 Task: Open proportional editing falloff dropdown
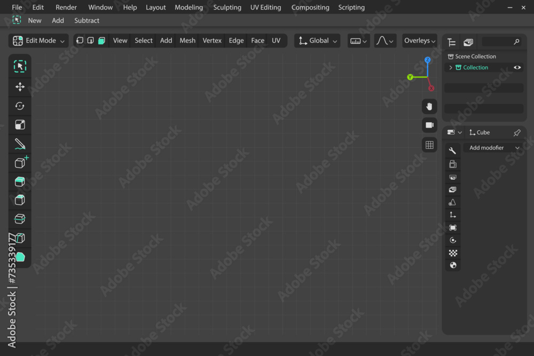385,41
